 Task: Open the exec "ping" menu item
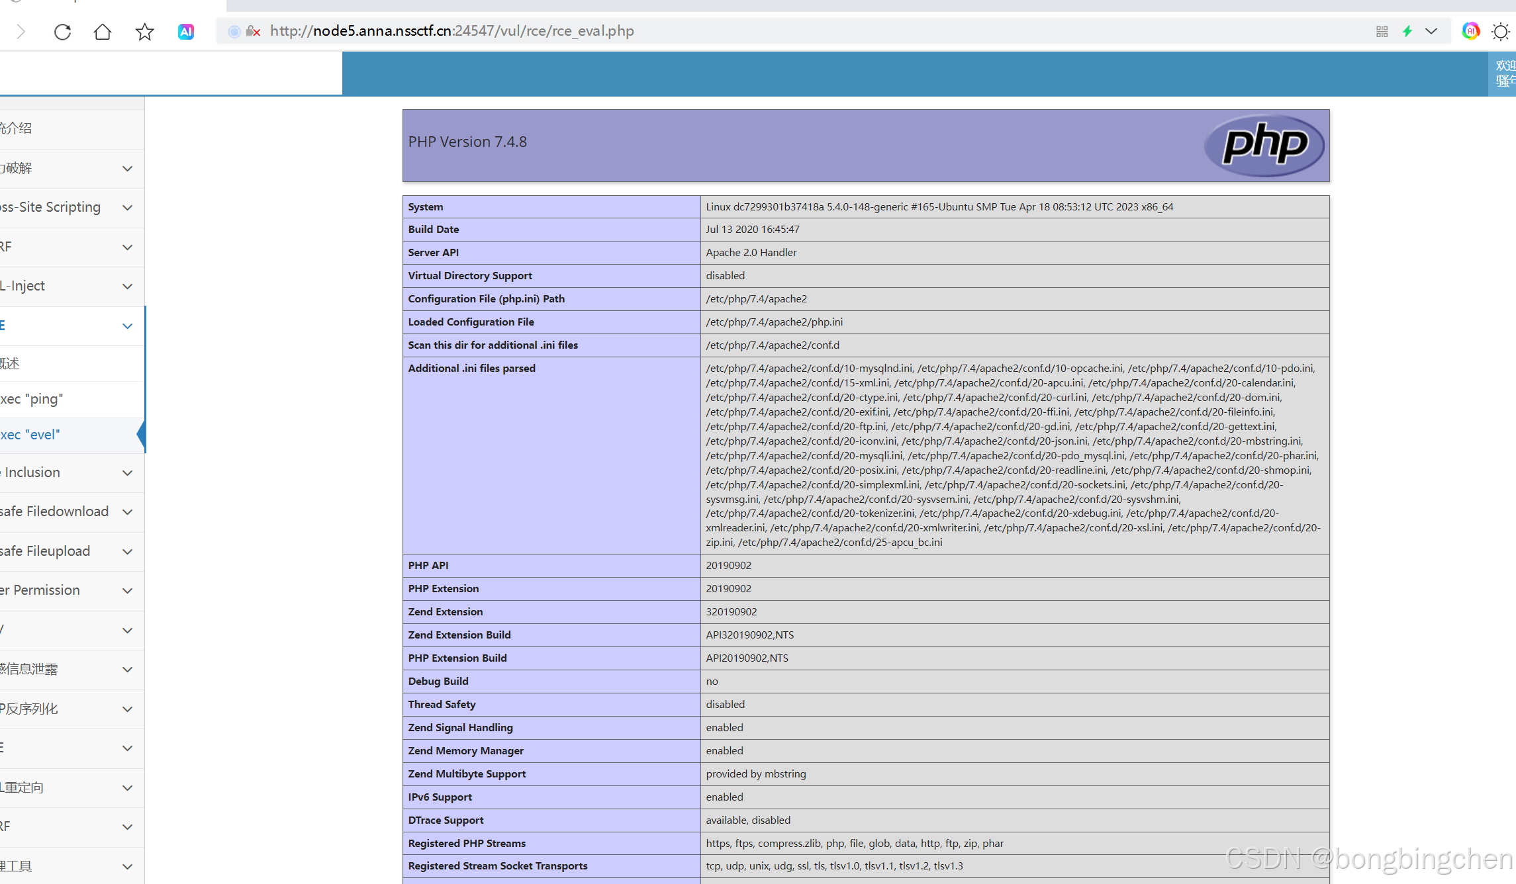click(32, 399)
